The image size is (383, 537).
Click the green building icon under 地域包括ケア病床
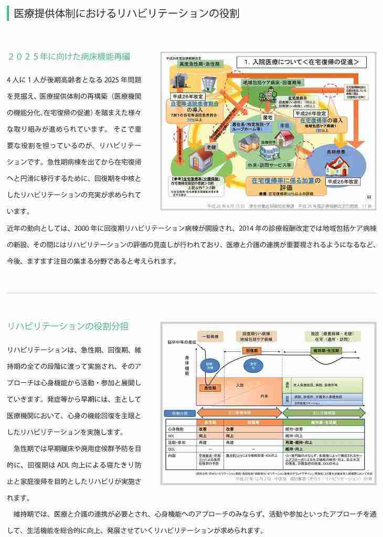268,95
